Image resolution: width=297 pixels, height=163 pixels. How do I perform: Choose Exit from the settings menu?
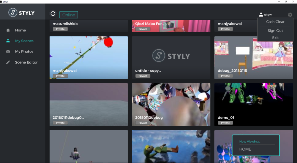tap(275, 38)
